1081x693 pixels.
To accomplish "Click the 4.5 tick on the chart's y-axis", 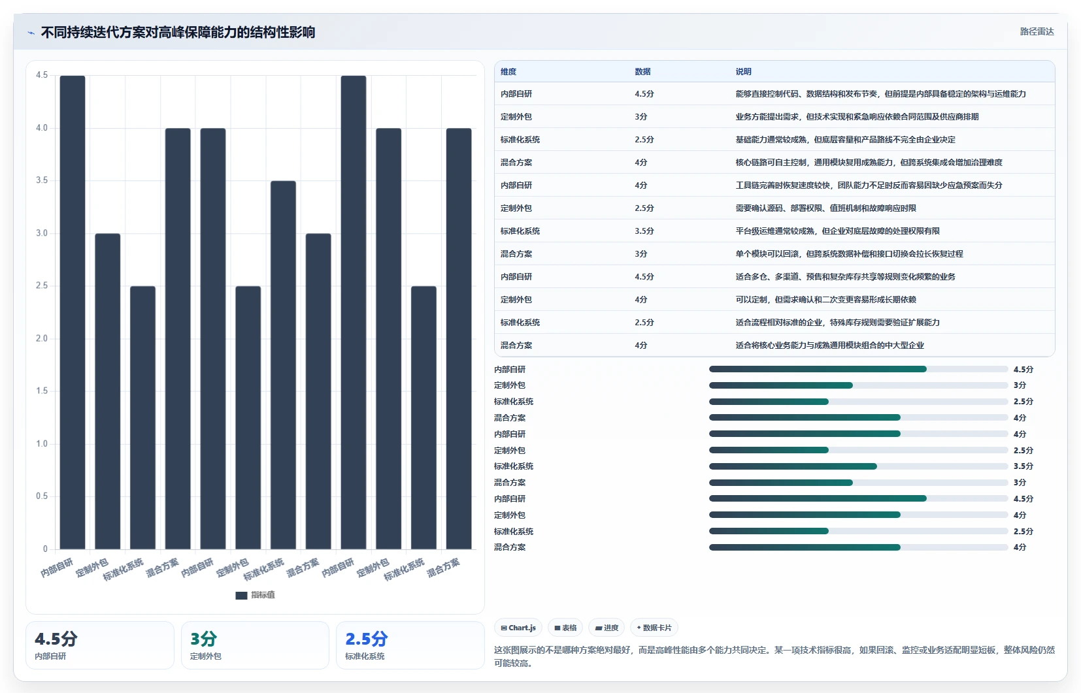I will 42,75.
